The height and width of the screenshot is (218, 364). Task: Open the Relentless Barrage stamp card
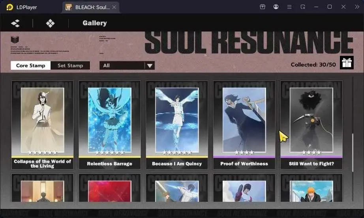[110, 125]
